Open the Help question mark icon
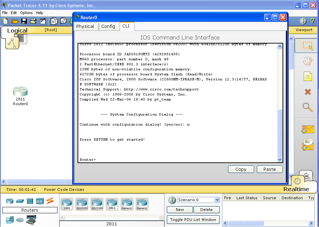Viewport: 319px width, 227px height. [313, 21]
